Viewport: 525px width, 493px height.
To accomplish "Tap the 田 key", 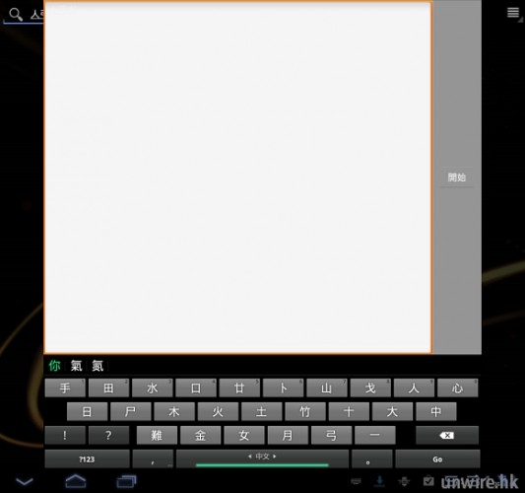I will [108, 388].
